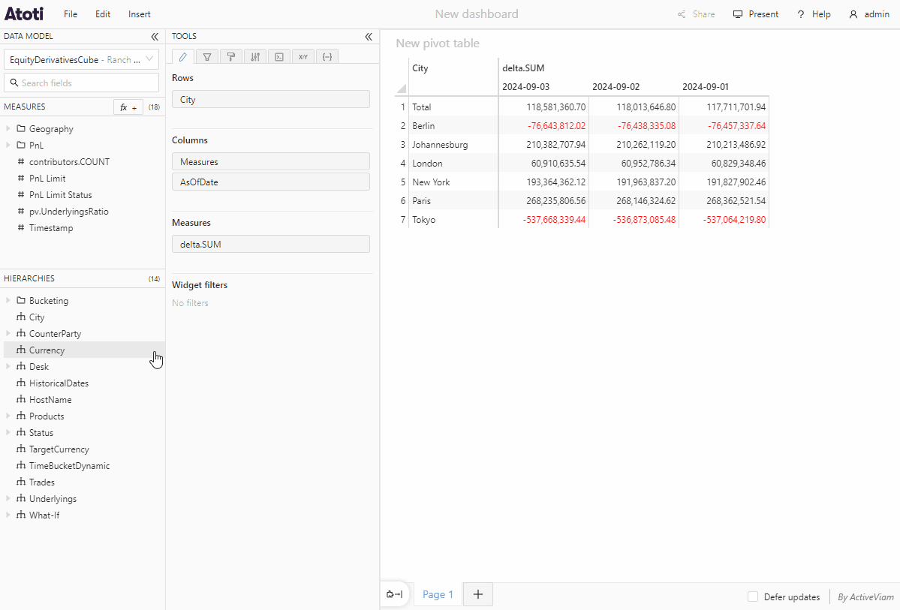Click the Geography folder icon

pyautogui.click(x=21, y=128)
